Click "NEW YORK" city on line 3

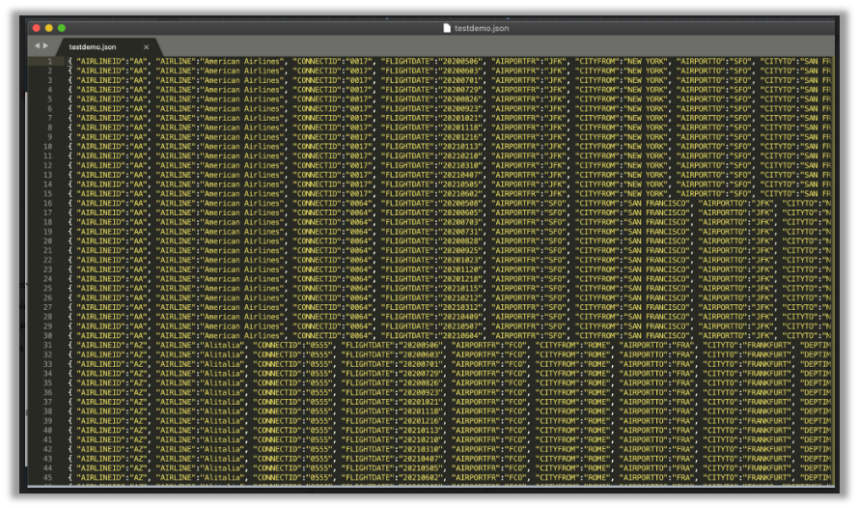tap(646, 80)
